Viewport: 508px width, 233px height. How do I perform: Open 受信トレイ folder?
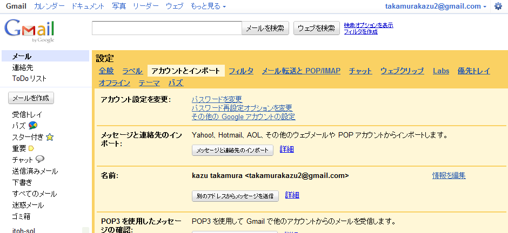tap(27, 115)
